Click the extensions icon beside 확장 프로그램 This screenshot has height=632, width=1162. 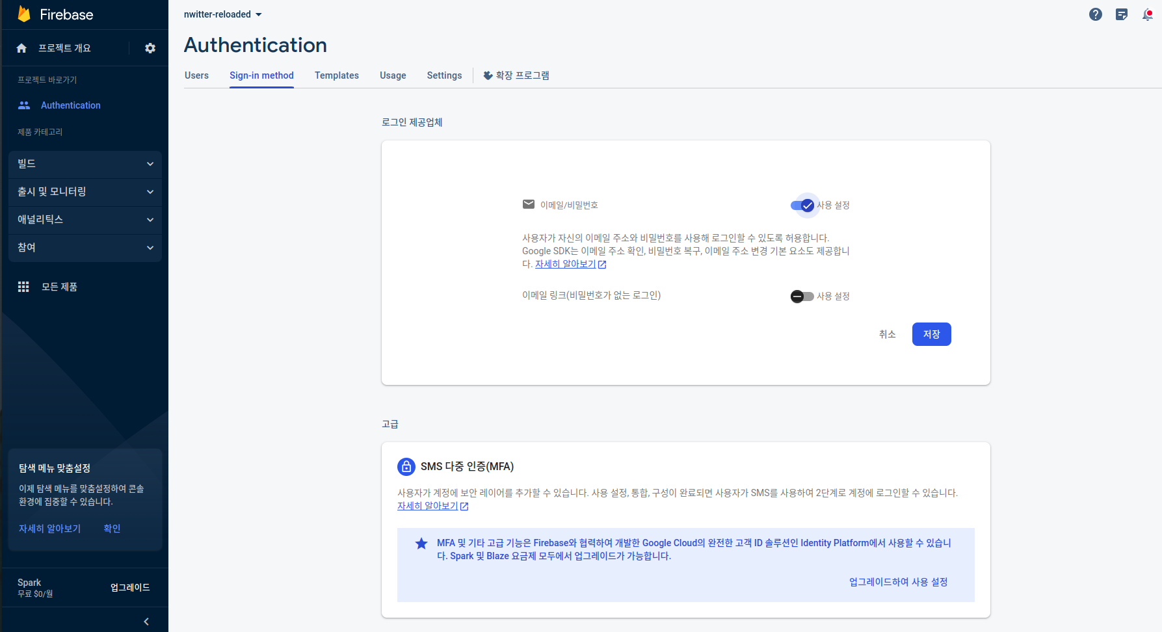click(488, 75)
